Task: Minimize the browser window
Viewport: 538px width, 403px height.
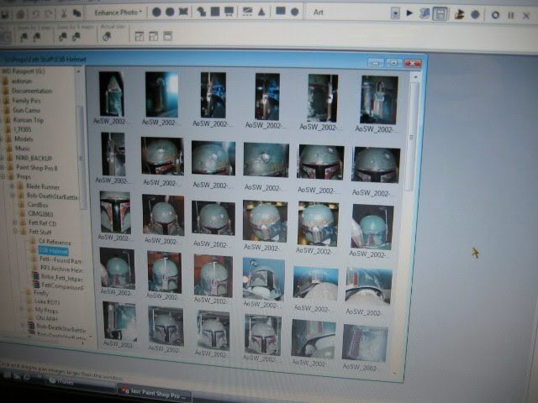Action: point(376,63)
